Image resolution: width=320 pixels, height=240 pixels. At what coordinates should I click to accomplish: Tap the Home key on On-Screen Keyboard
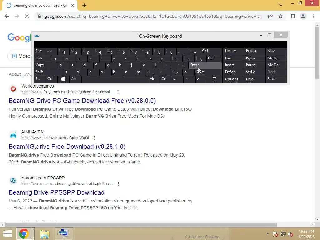pos(233,51)
